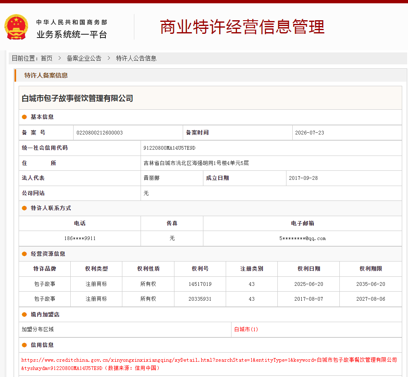Open the creditchina.gov.cn credit information URL

coord(209,364)
